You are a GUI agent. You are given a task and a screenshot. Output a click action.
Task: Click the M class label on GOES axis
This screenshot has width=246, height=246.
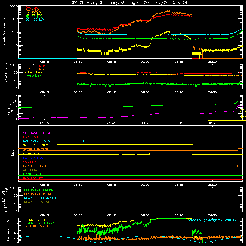(16, 101)
